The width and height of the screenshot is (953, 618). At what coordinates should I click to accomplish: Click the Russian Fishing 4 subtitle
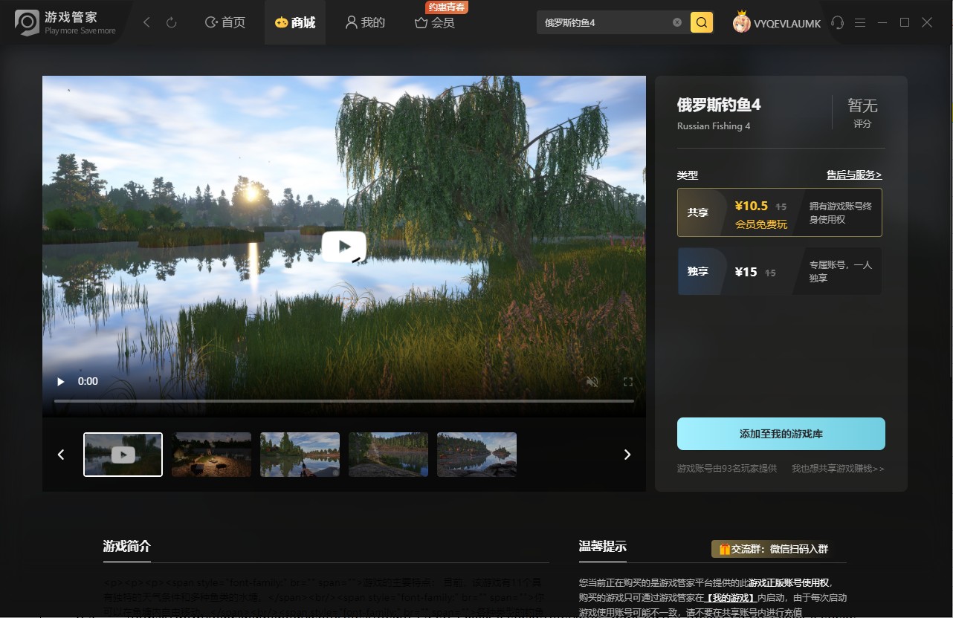(714, 126)
